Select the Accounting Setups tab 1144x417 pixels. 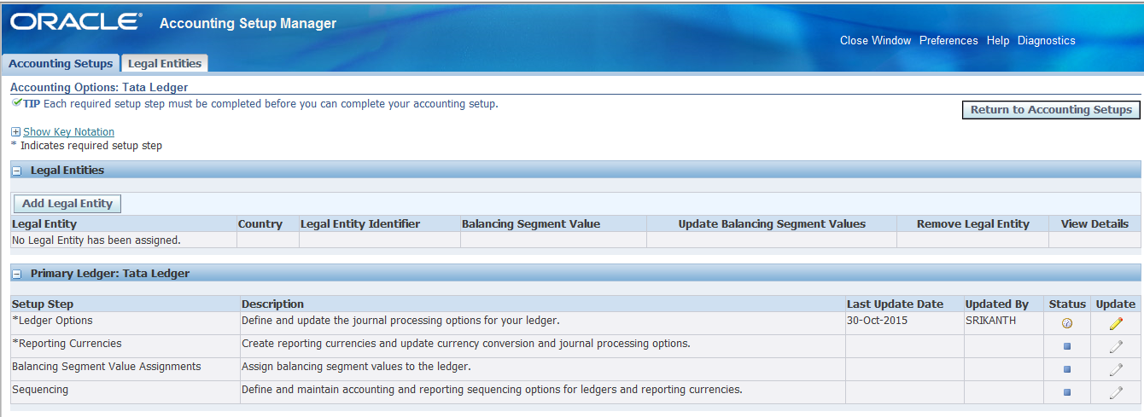[61, 63]
